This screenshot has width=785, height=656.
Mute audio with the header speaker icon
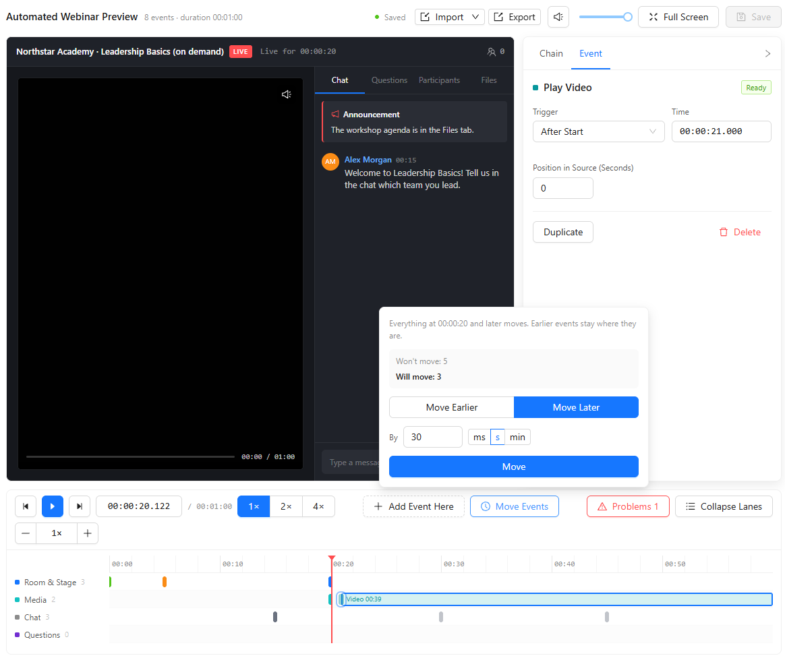tap(558, 17)
